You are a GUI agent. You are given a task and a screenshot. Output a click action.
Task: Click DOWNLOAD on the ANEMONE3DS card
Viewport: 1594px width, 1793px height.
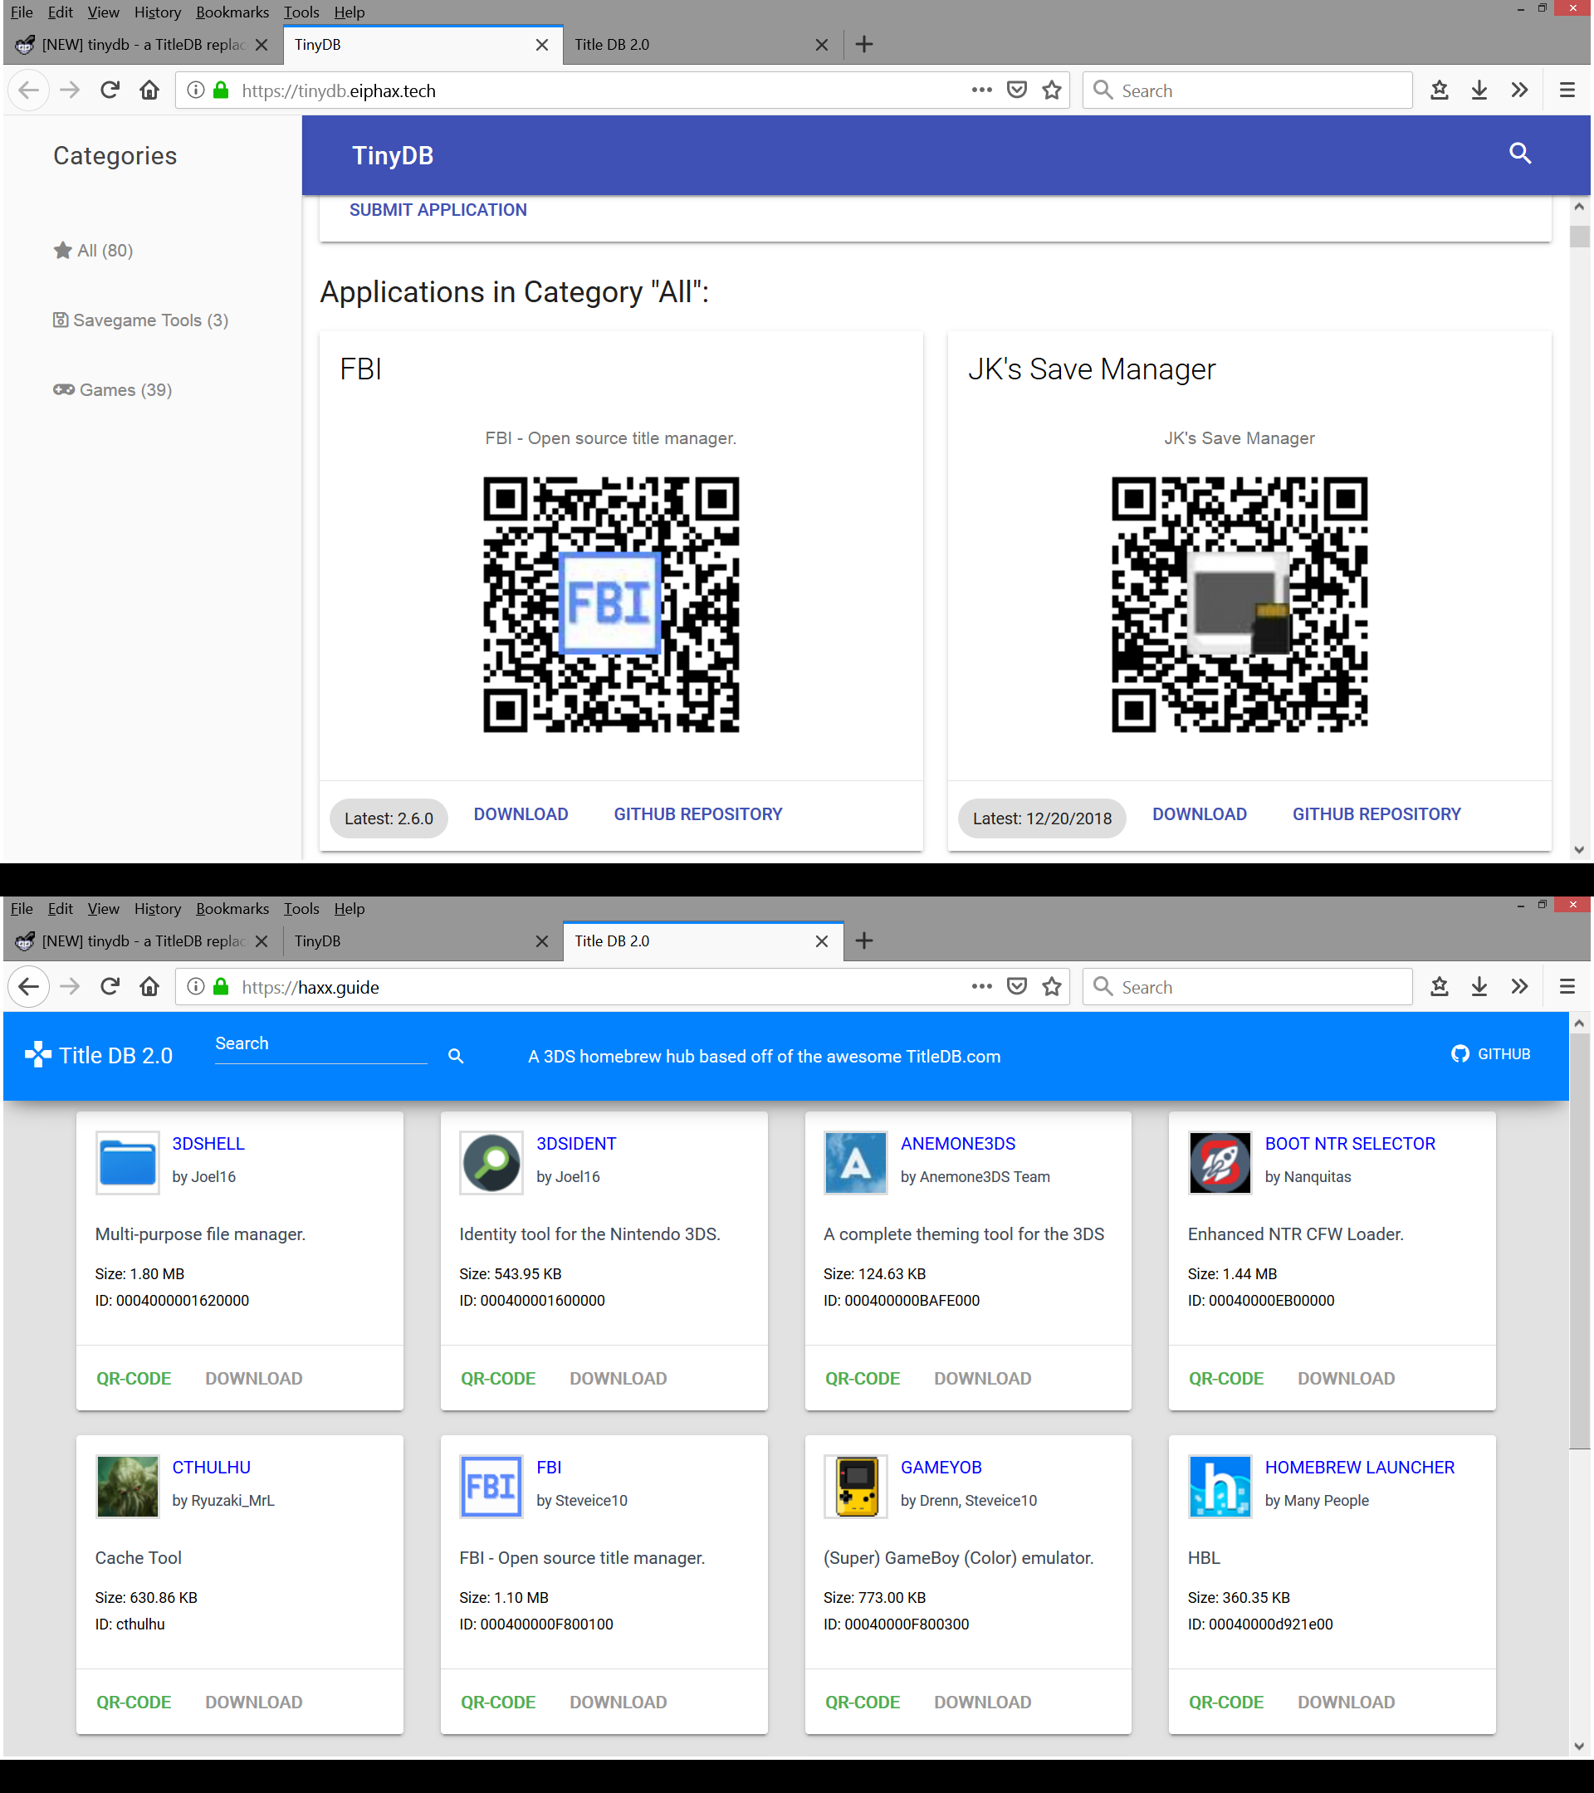coord(982,1378)
